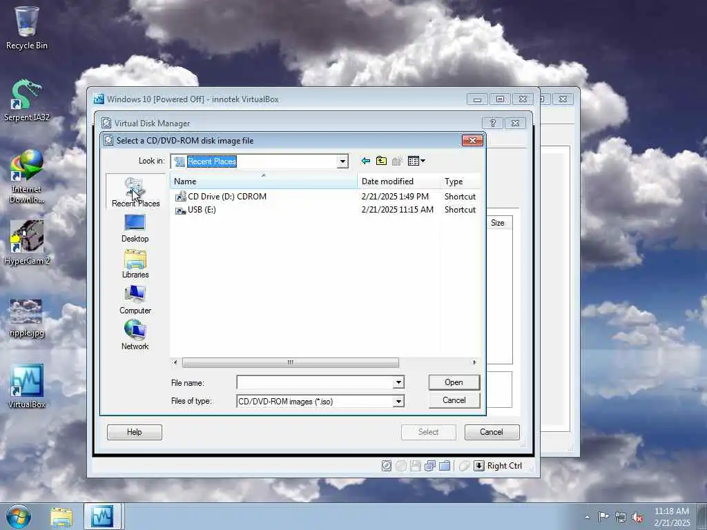Click Cancel in the file dialog
Viewport: 707px width, 530px height.
click(x=454, y=400)
